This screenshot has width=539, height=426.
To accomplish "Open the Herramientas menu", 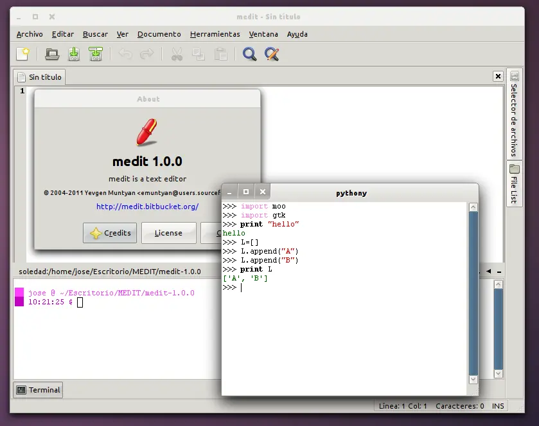I will tap(215, 34).
